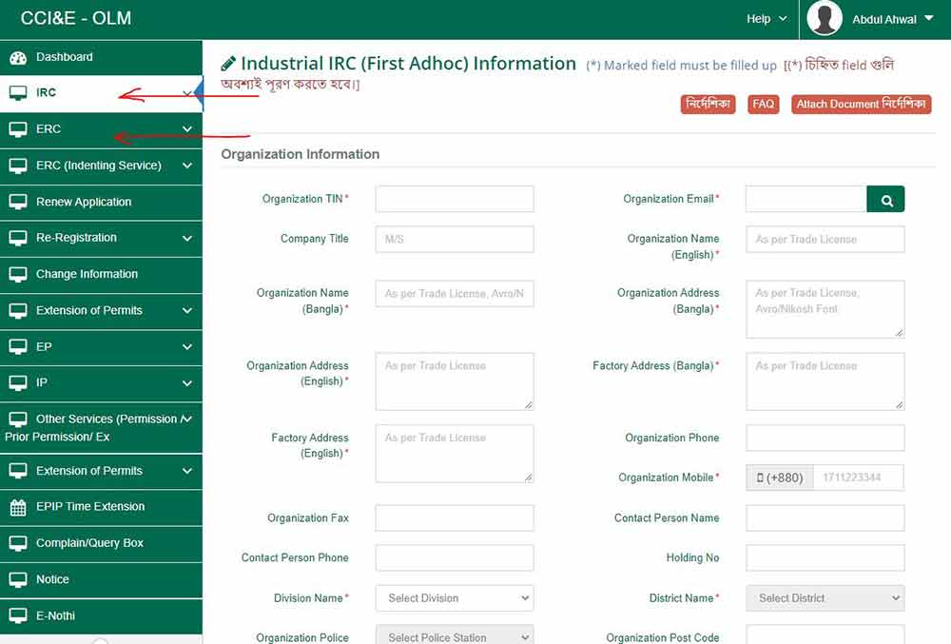
Task: Expand the ERC sidebar menu chevron
Action: click(x=186, y=128)
